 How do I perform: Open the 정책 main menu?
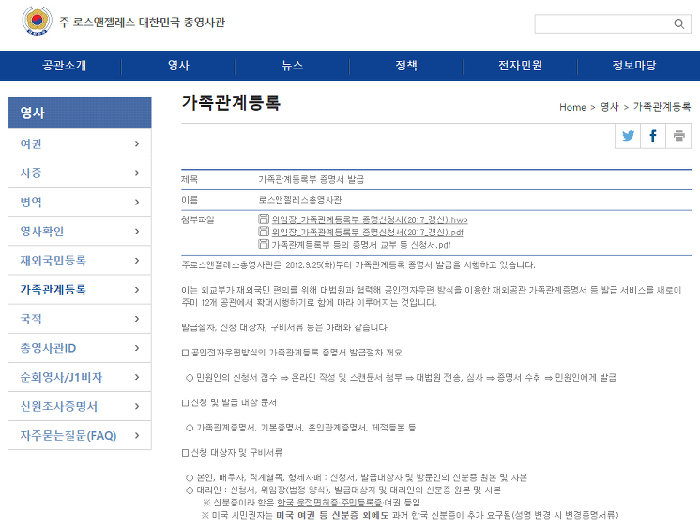(406, 66)
